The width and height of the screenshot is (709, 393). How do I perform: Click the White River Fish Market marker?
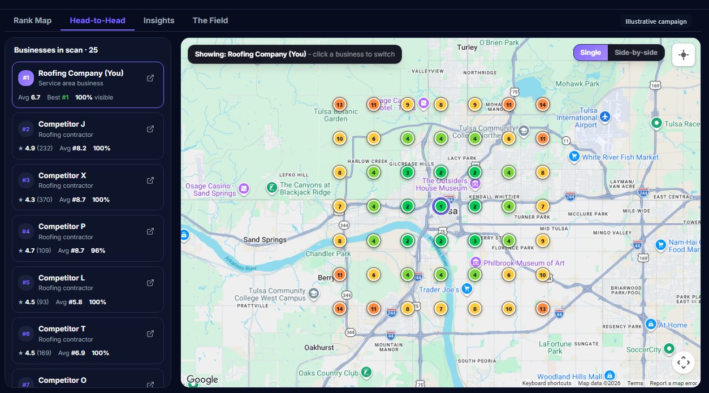tap(574, 157)
